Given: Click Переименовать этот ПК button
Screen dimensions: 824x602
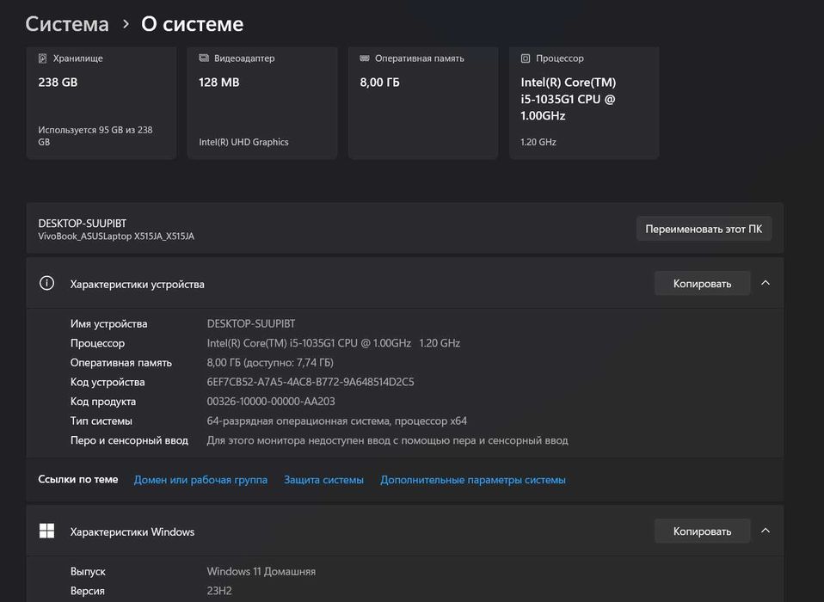Looking at the screenshot, I should click(704, 229).
